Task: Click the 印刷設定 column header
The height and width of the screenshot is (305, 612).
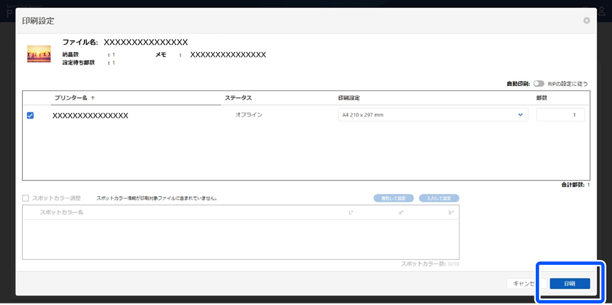Action: pyautogui.click(x=349, y=98)
